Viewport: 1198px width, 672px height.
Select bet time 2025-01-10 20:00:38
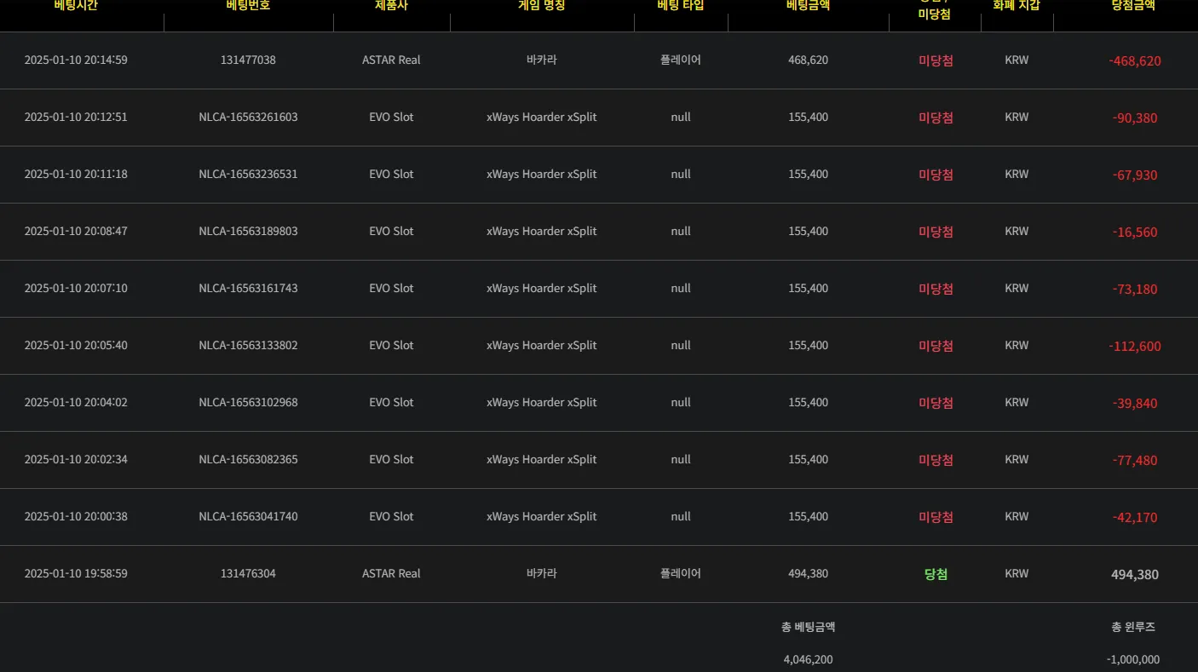point(76,517)
